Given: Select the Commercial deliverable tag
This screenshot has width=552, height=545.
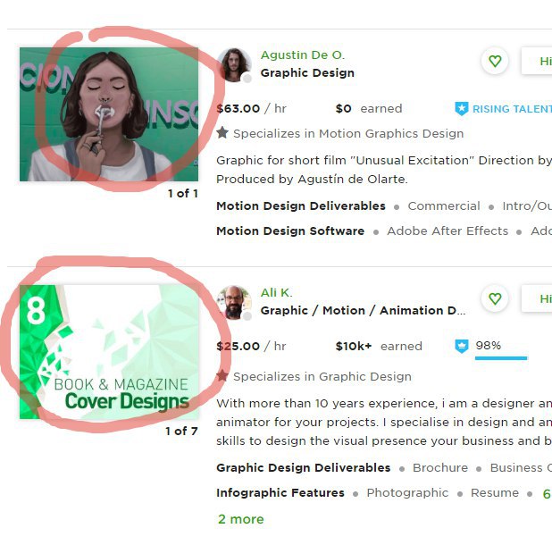Looking at the screenshot, I should [x=444, y=206].
